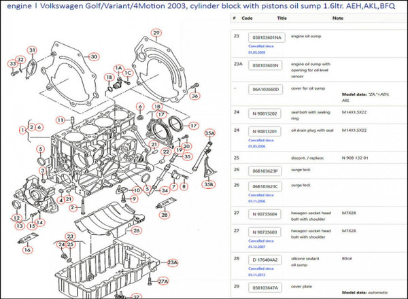The image size is (408, 299).
Task: Select callout 16 in the diagram
Action: click(27, 249)
